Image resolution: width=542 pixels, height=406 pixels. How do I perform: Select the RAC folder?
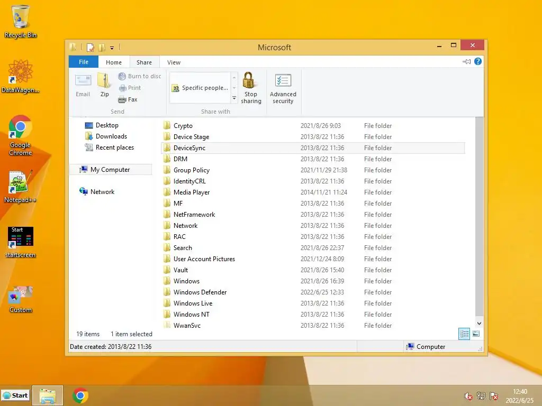point(313,236)
